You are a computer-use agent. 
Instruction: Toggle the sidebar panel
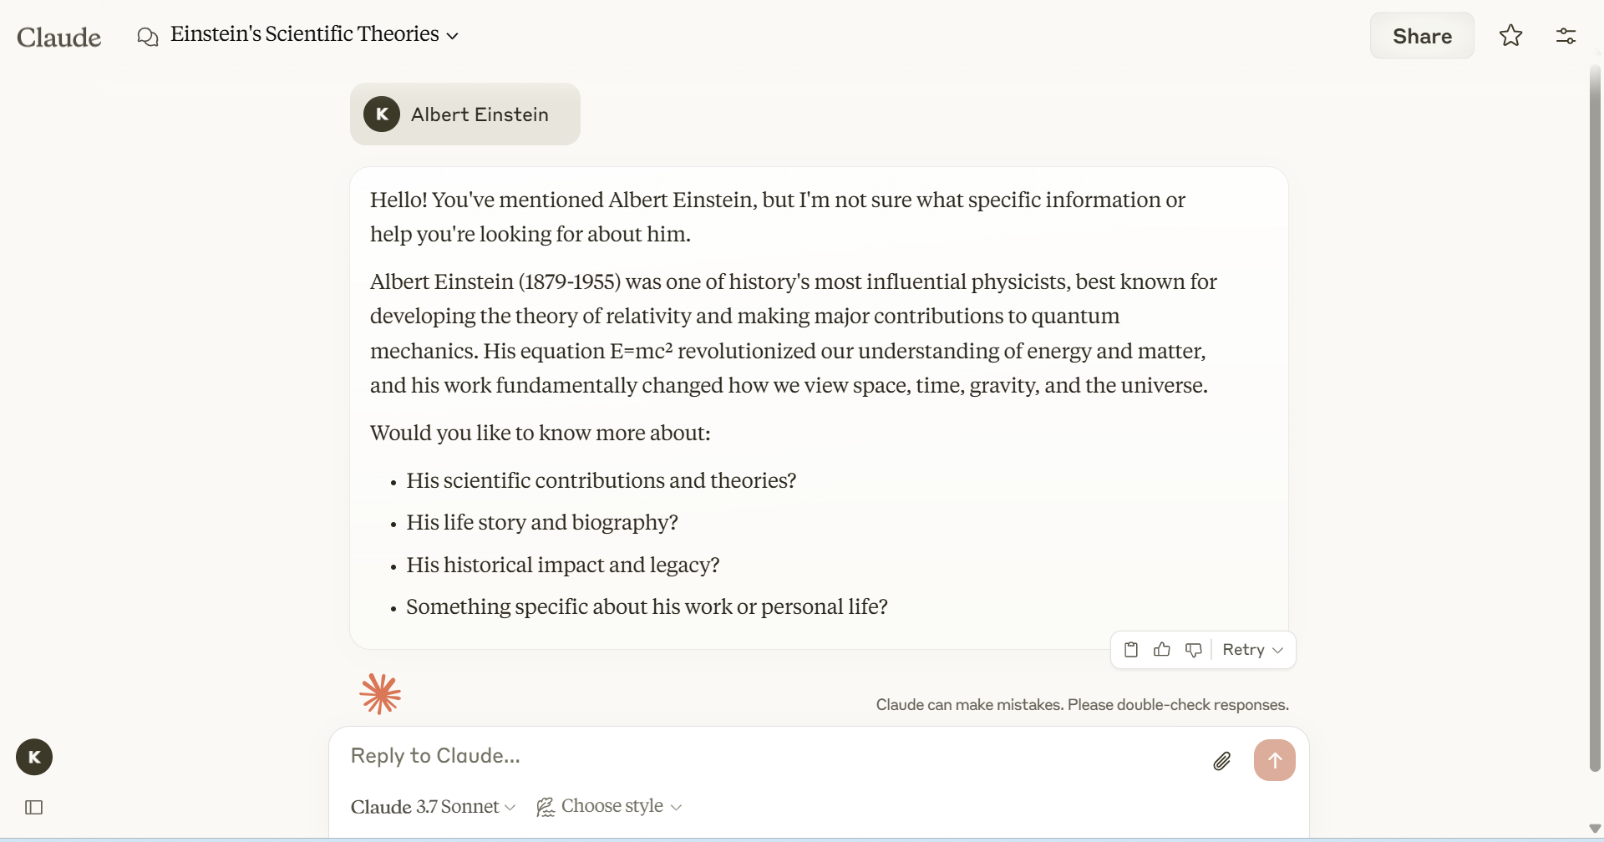tap(34, 807)
